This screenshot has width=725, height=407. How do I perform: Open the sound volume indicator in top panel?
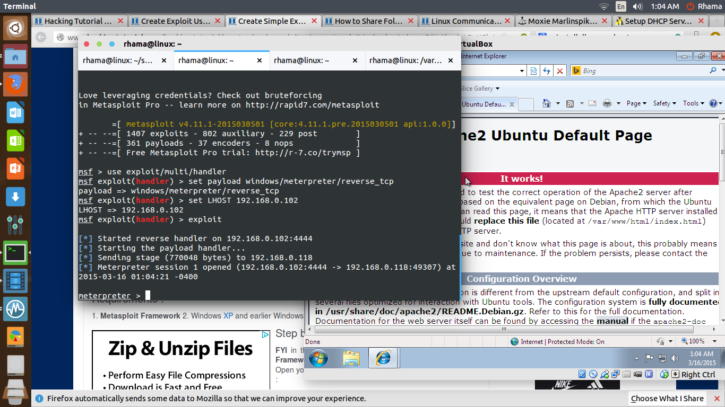click(x=638, y=6)
